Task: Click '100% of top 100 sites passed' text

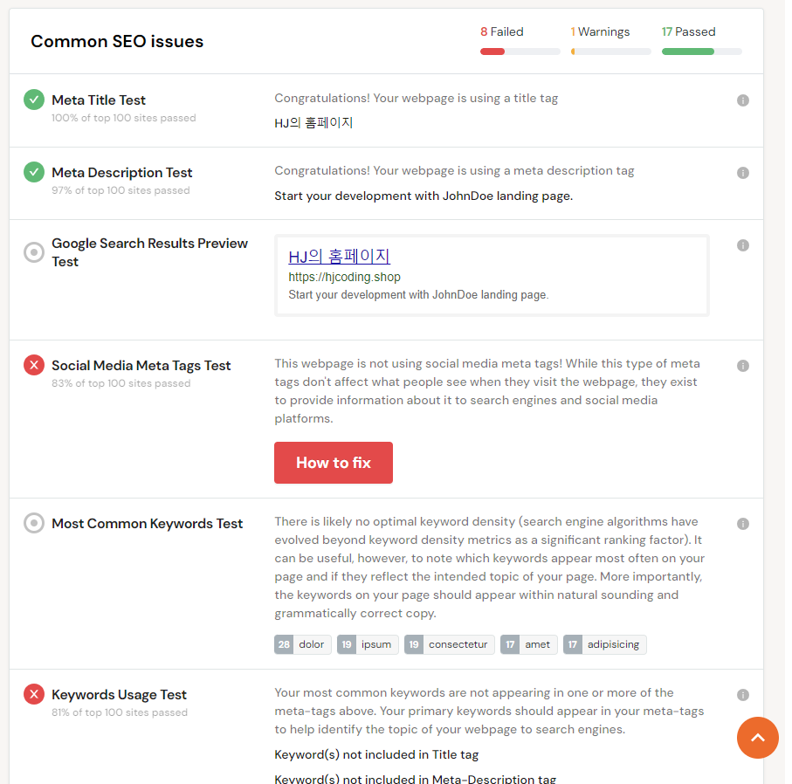Action: tap(123, 118)
